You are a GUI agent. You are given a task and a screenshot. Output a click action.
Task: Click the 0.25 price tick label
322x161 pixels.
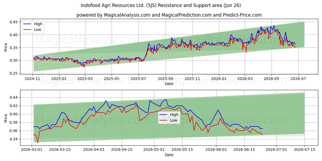[13, 73]
